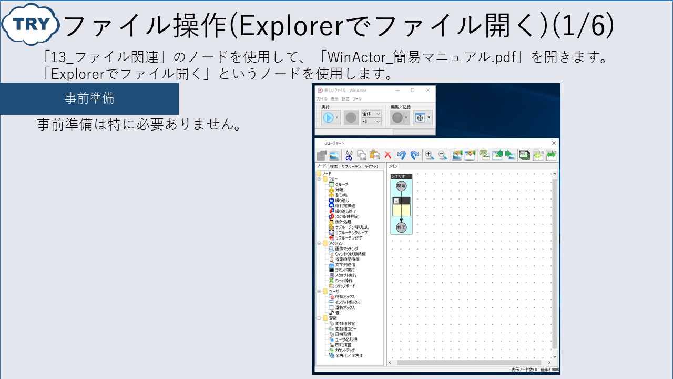
Task: Click the 開始 start node in scenario
Action: point(401,186)
